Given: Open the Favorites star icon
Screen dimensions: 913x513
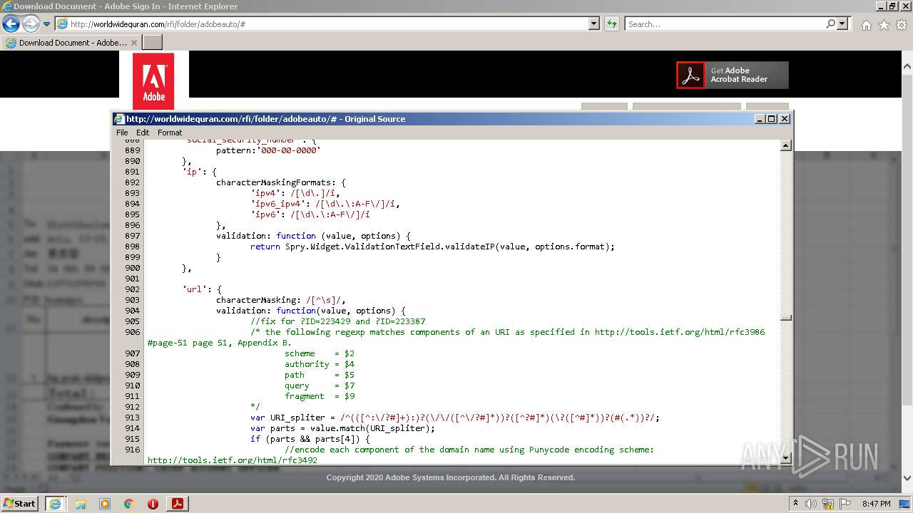Looking at the screenshot, I should coord(884,25).
